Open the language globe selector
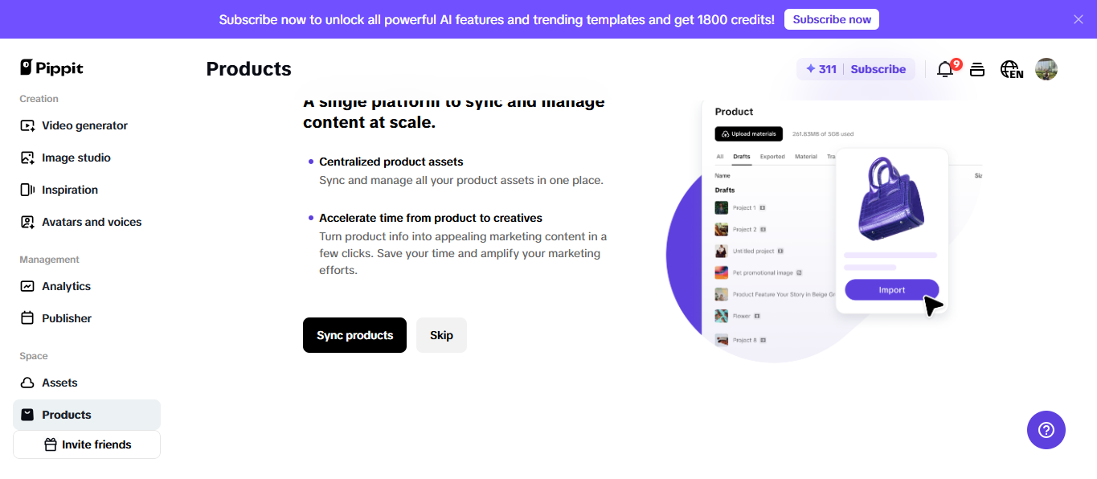The image size is (1097, 479). (1011, 69)
